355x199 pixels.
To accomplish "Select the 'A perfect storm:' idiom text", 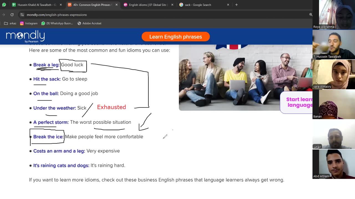I will coord(51,122).
